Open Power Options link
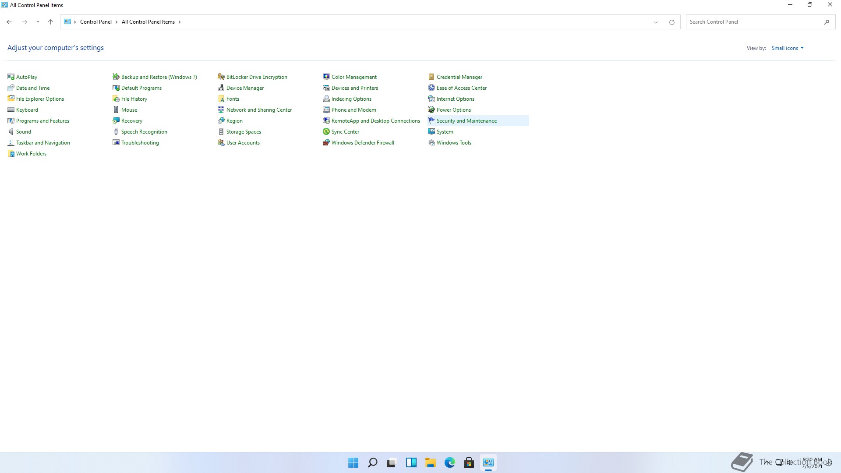The width and height of the screenshot is (841, 473). coord(454,110)
